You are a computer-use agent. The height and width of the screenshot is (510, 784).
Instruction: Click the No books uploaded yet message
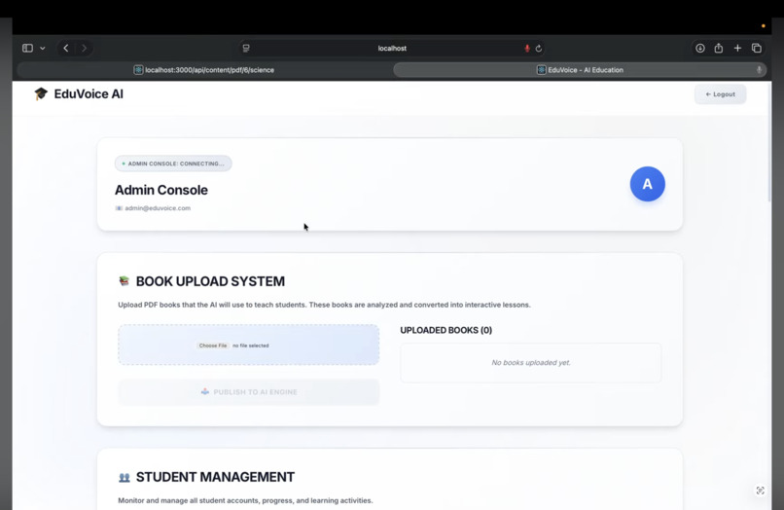(x=530, y=363)
